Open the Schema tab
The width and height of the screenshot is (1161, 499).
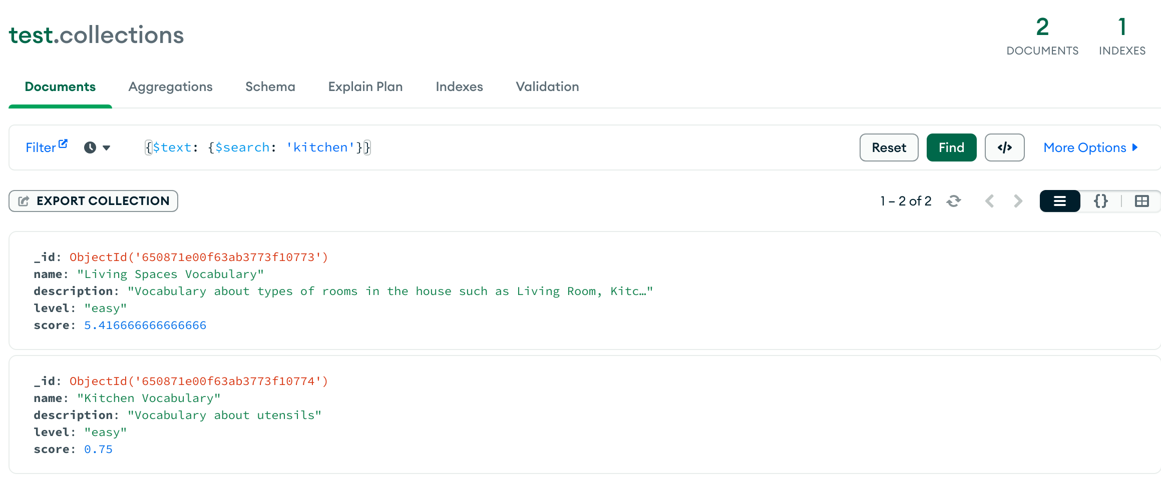[270, 86]
